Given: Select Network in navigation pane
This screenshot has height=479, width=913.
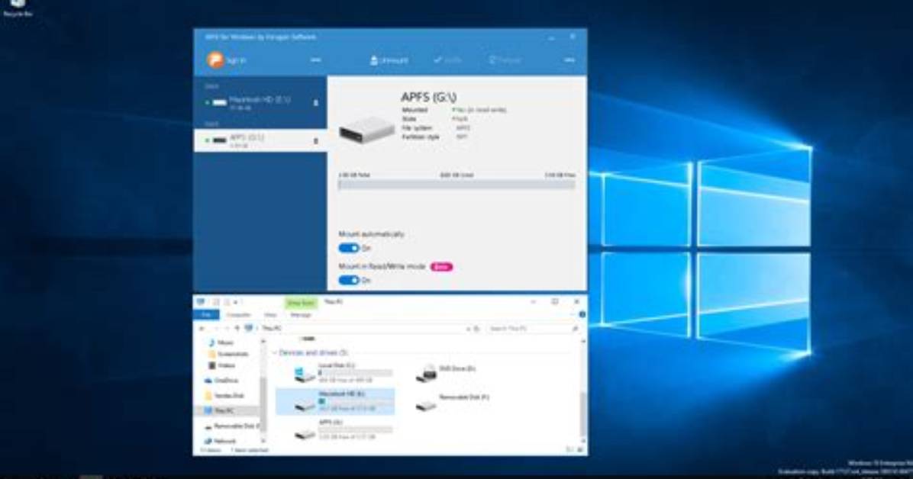Looking at the screenshot, I should (220, 441).
